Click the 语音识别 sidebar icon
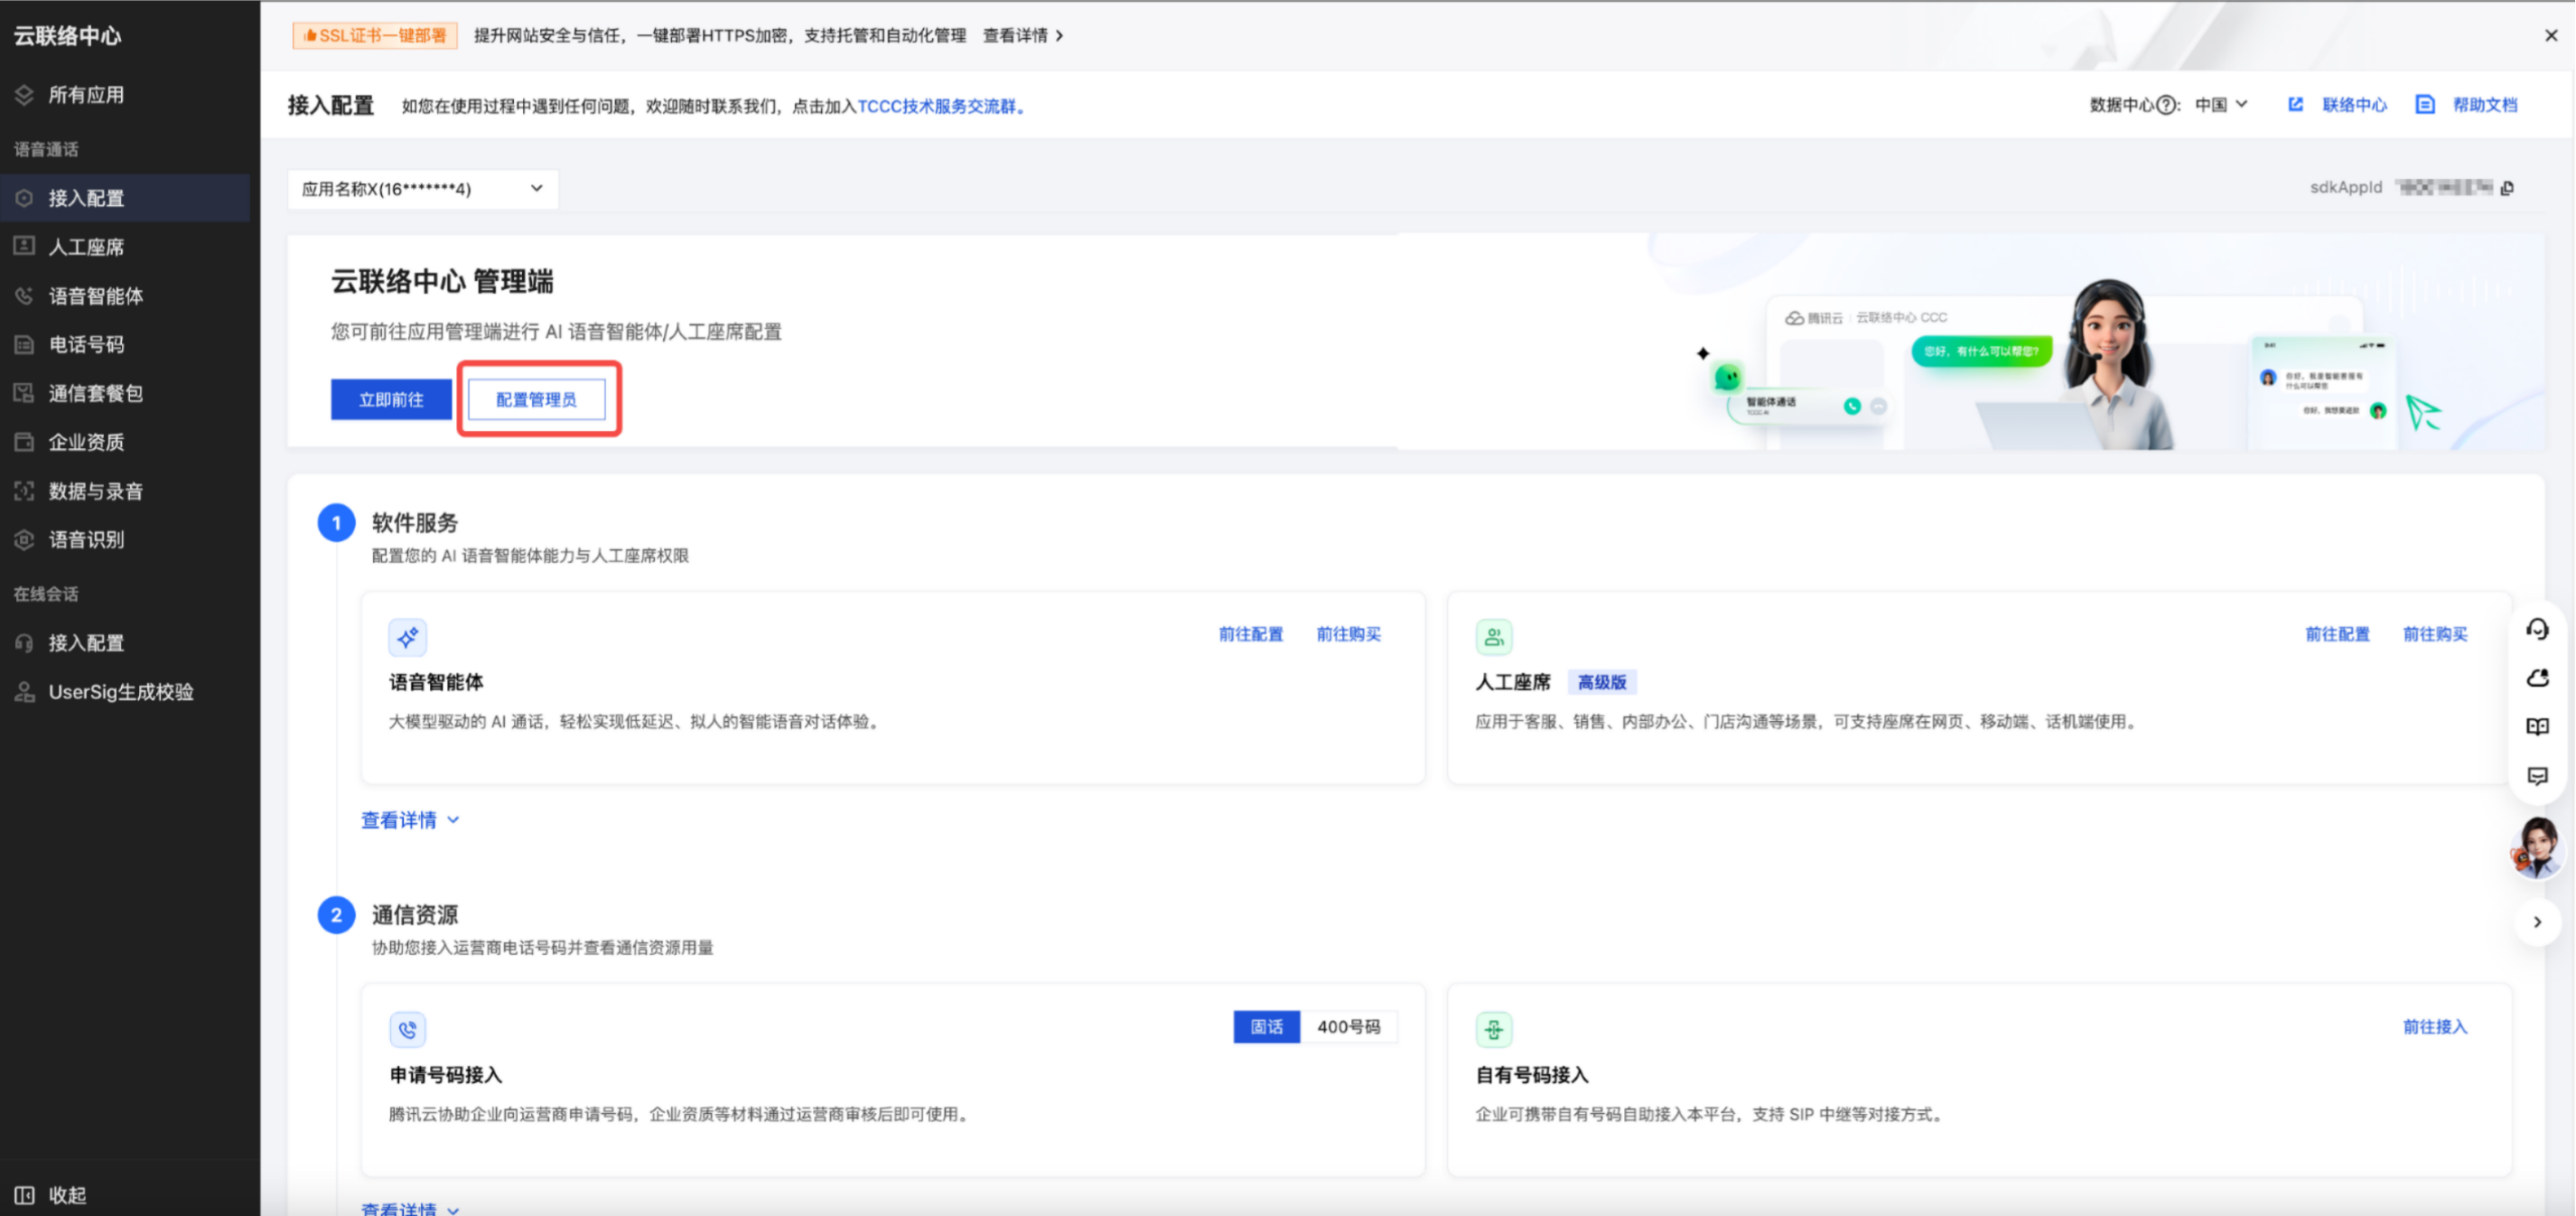This screenshot has width=2576, height=1216. tap(25, 540)
